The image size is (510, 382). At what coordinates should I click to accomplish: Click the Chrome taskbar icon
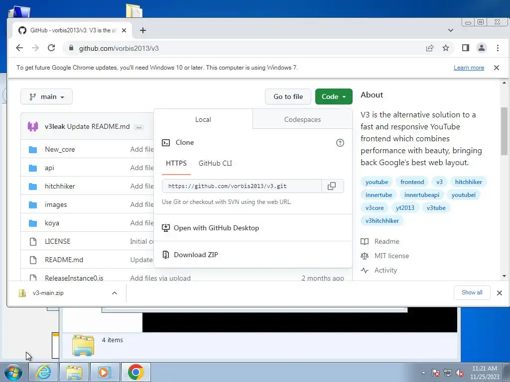coord(135,372)
